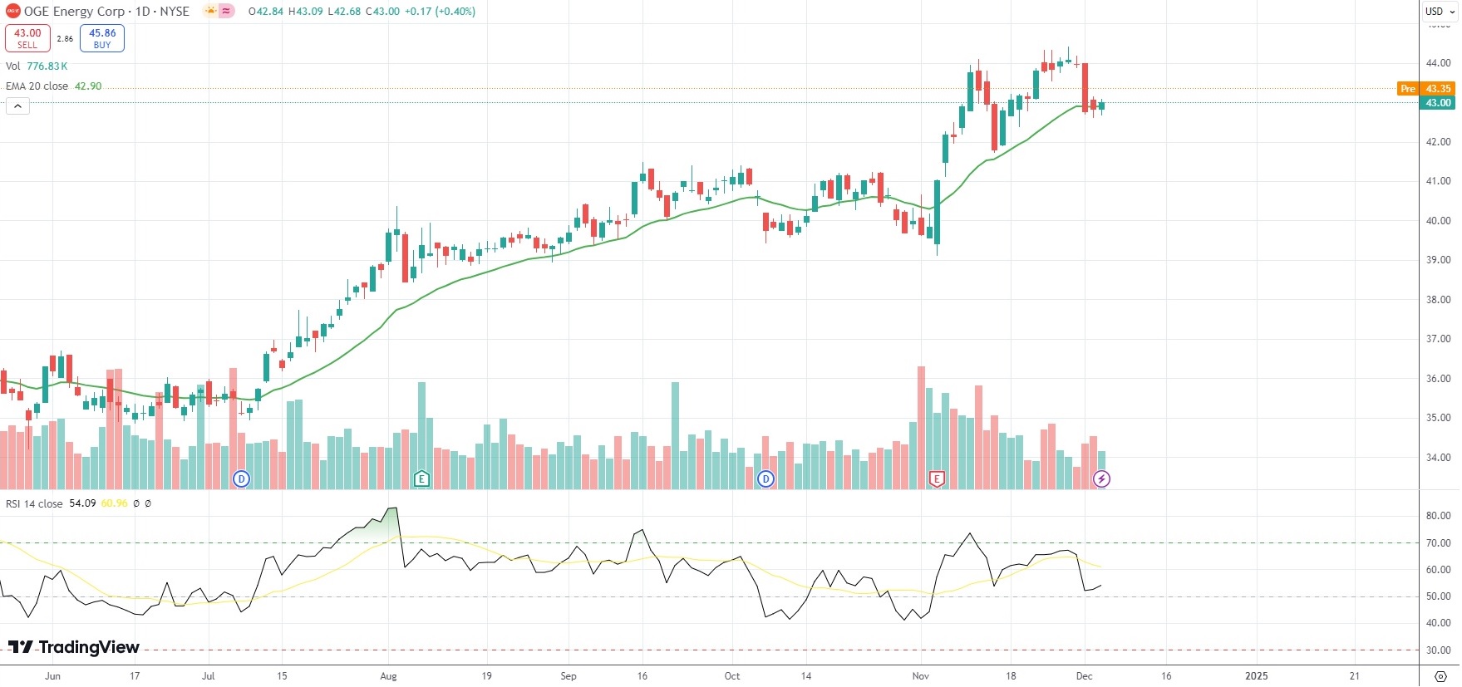Click the pink approximate-data status icon
This screenshot has width=1462, height=687.
coord(226,12)
